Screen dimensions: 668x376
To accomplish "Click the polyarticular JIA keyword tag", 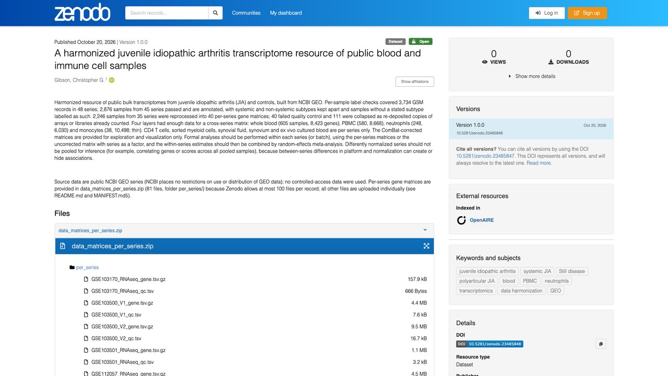I will [x=477, y=281].
